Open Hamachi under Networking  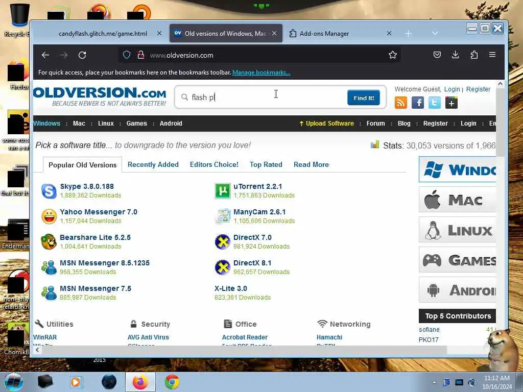(329, 337)
